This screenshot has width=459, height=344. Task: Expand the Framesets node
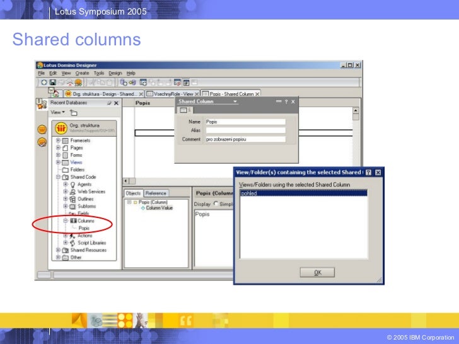[x=58, y=140]
